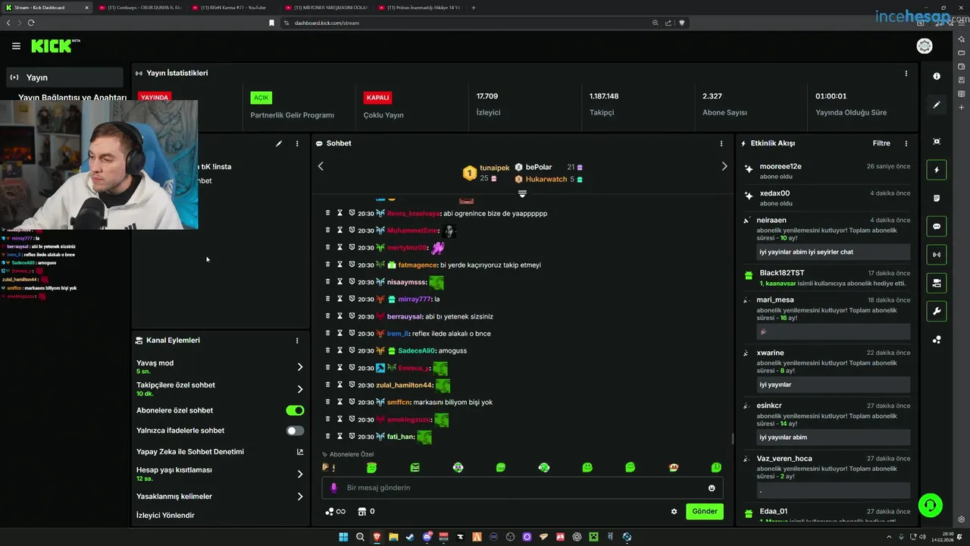
Task: Toggle the lightning bolt panel icon
Action: click(x=937, y=170)
